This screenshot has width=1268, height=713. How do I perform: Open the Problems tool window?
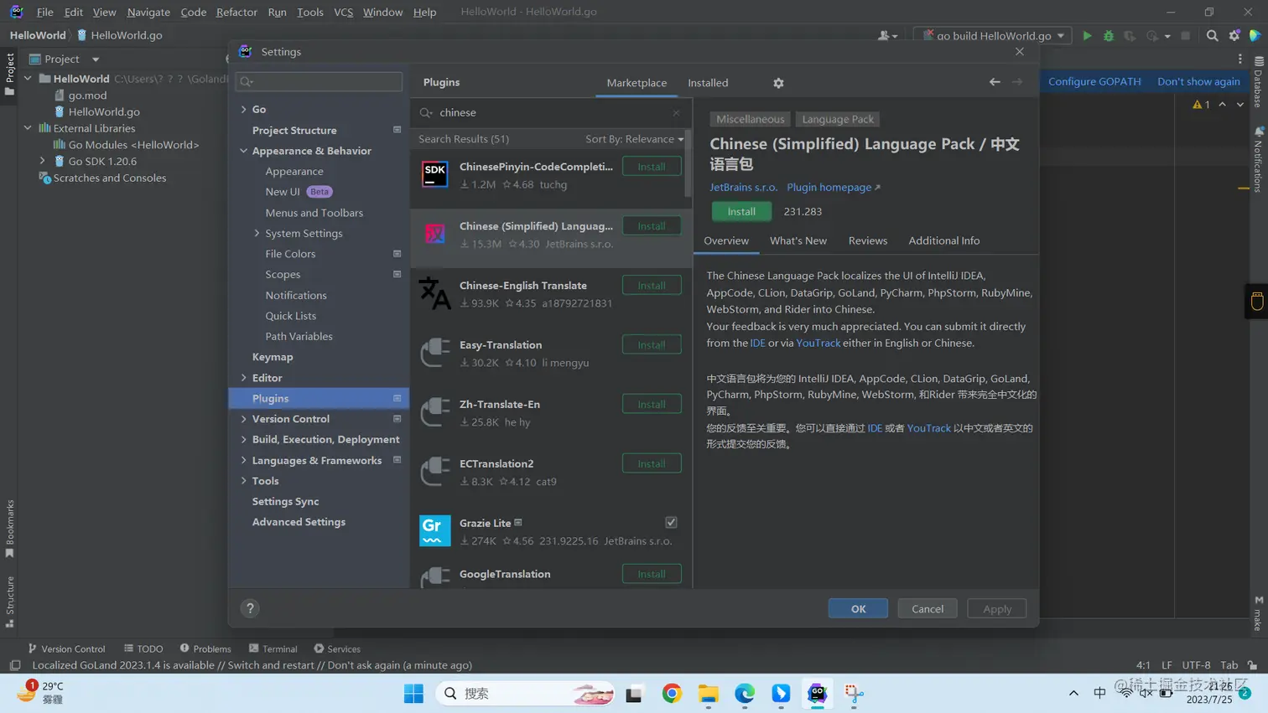pyautogui.click(x=205, y=648)
